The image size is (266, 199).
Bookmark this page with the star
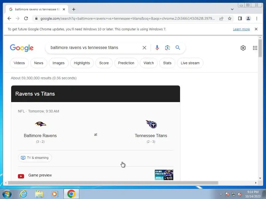230,18
